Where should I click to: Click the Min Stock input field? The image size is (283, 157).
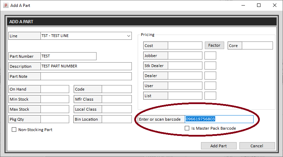tap(55, 99)
